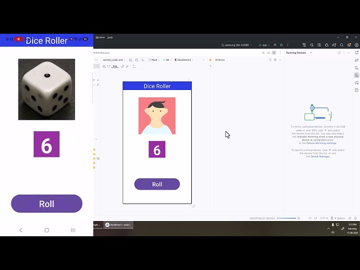Tap the Roll button on the phone screen
This screenshot has width=360, height=270.
click(x=47, y=204)
